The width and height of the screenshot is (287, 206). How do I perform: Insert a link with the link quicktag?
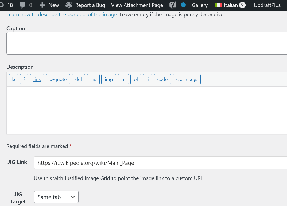pyautogui.click(x=37, y=79)
